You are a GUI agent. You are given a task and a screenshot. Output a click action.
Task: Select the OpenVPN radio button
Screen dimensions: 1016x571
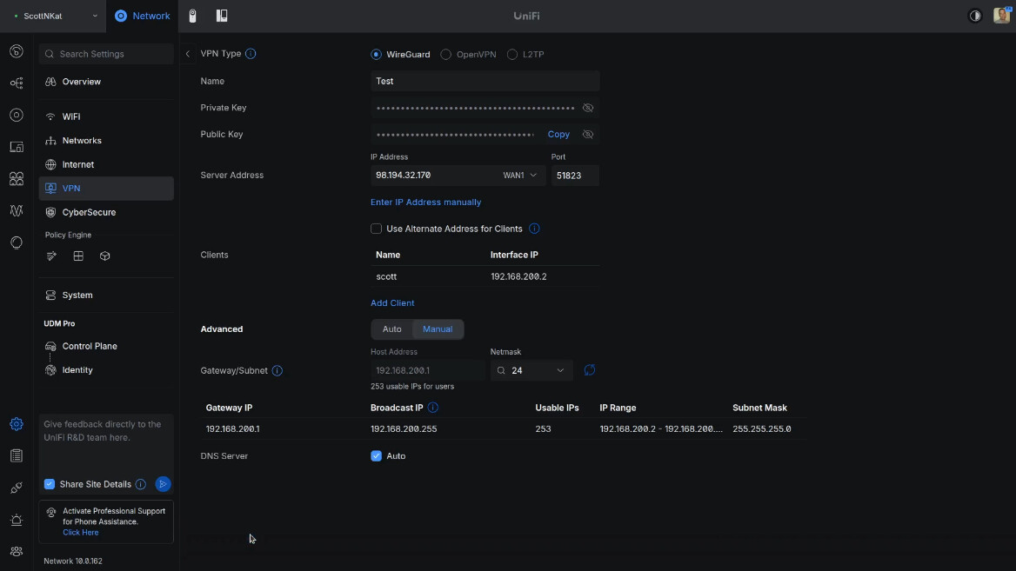tap(446, 55)
